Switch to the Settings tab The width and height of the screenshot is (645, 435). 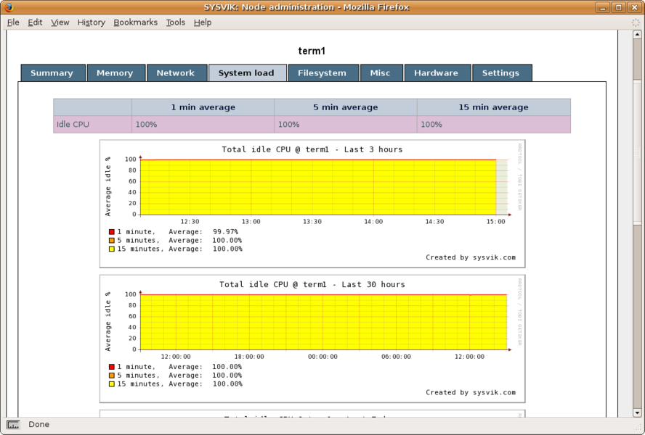[502, 72]
